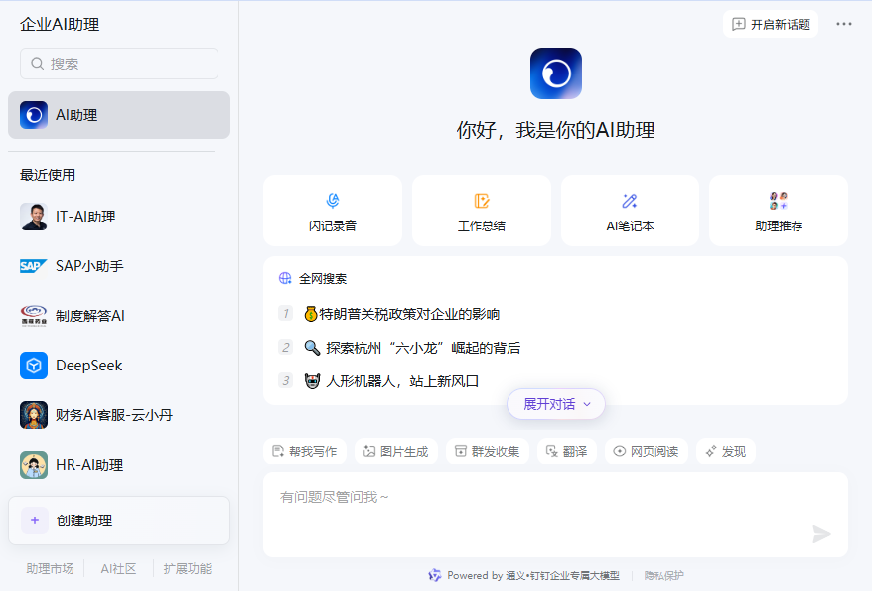872x591 pixels.
Task: Click the send message paper plane icon
Action: point(821,534)
